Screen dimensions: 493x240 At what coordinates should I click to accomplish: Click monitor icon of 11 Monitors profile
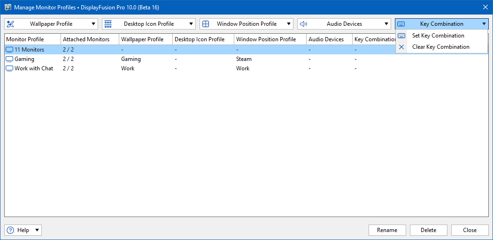[10, 50]
